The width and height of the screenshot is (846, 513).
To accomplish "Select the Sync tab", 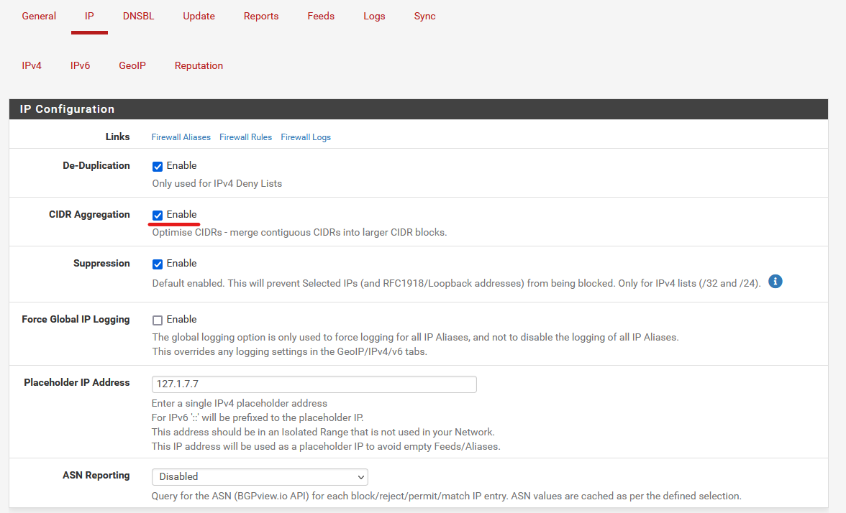I will 424,16.
